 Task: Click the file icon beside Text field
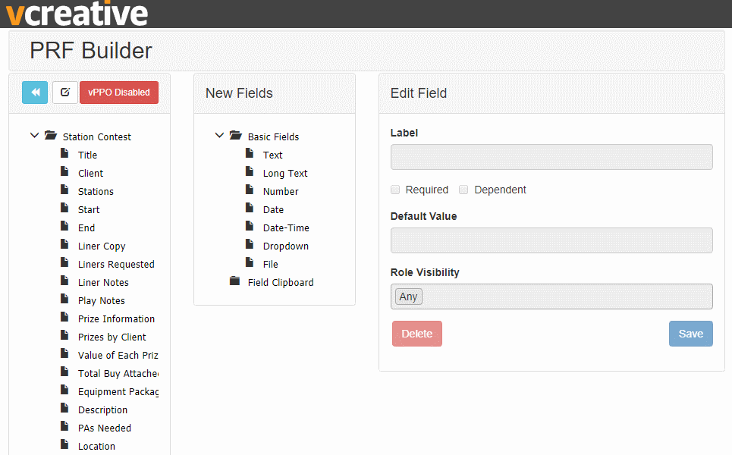pyautogui.click(x=250, y=153)
